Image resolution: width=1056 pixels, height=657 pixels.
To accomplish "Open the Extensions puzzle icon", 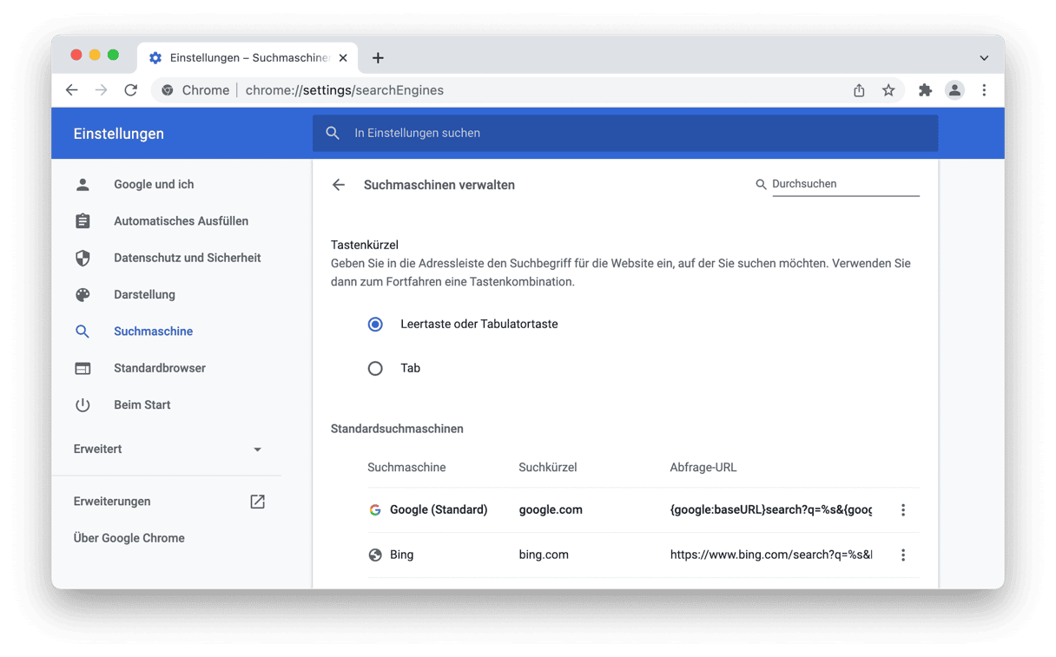I will point(925,90).
